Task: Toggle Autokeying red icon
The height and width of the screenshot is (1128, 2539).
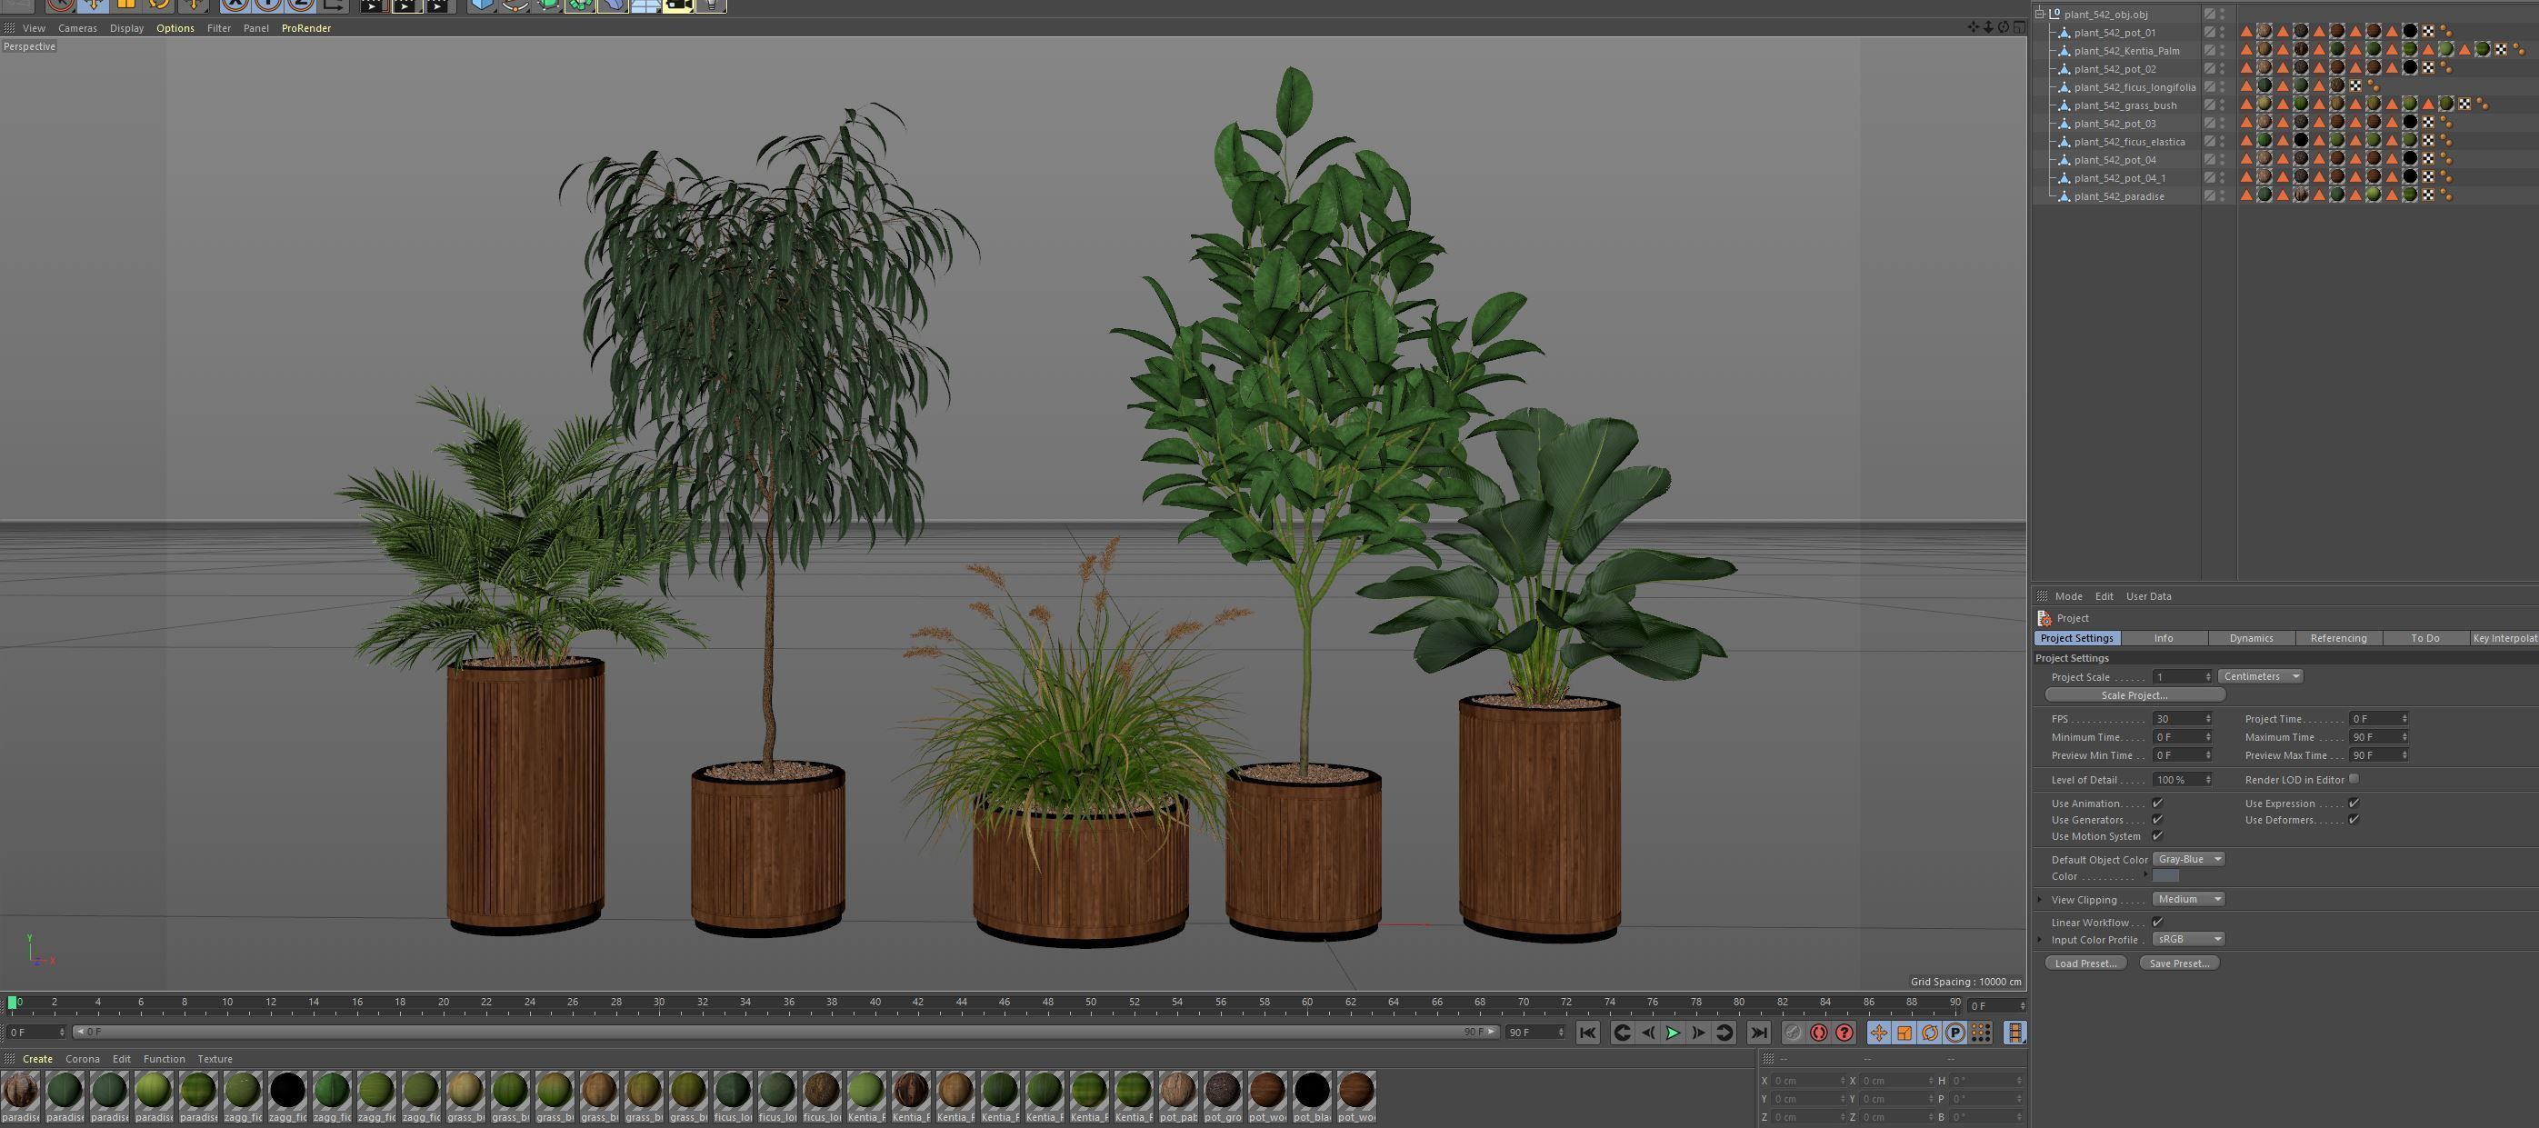Action: [1818, 1033]
